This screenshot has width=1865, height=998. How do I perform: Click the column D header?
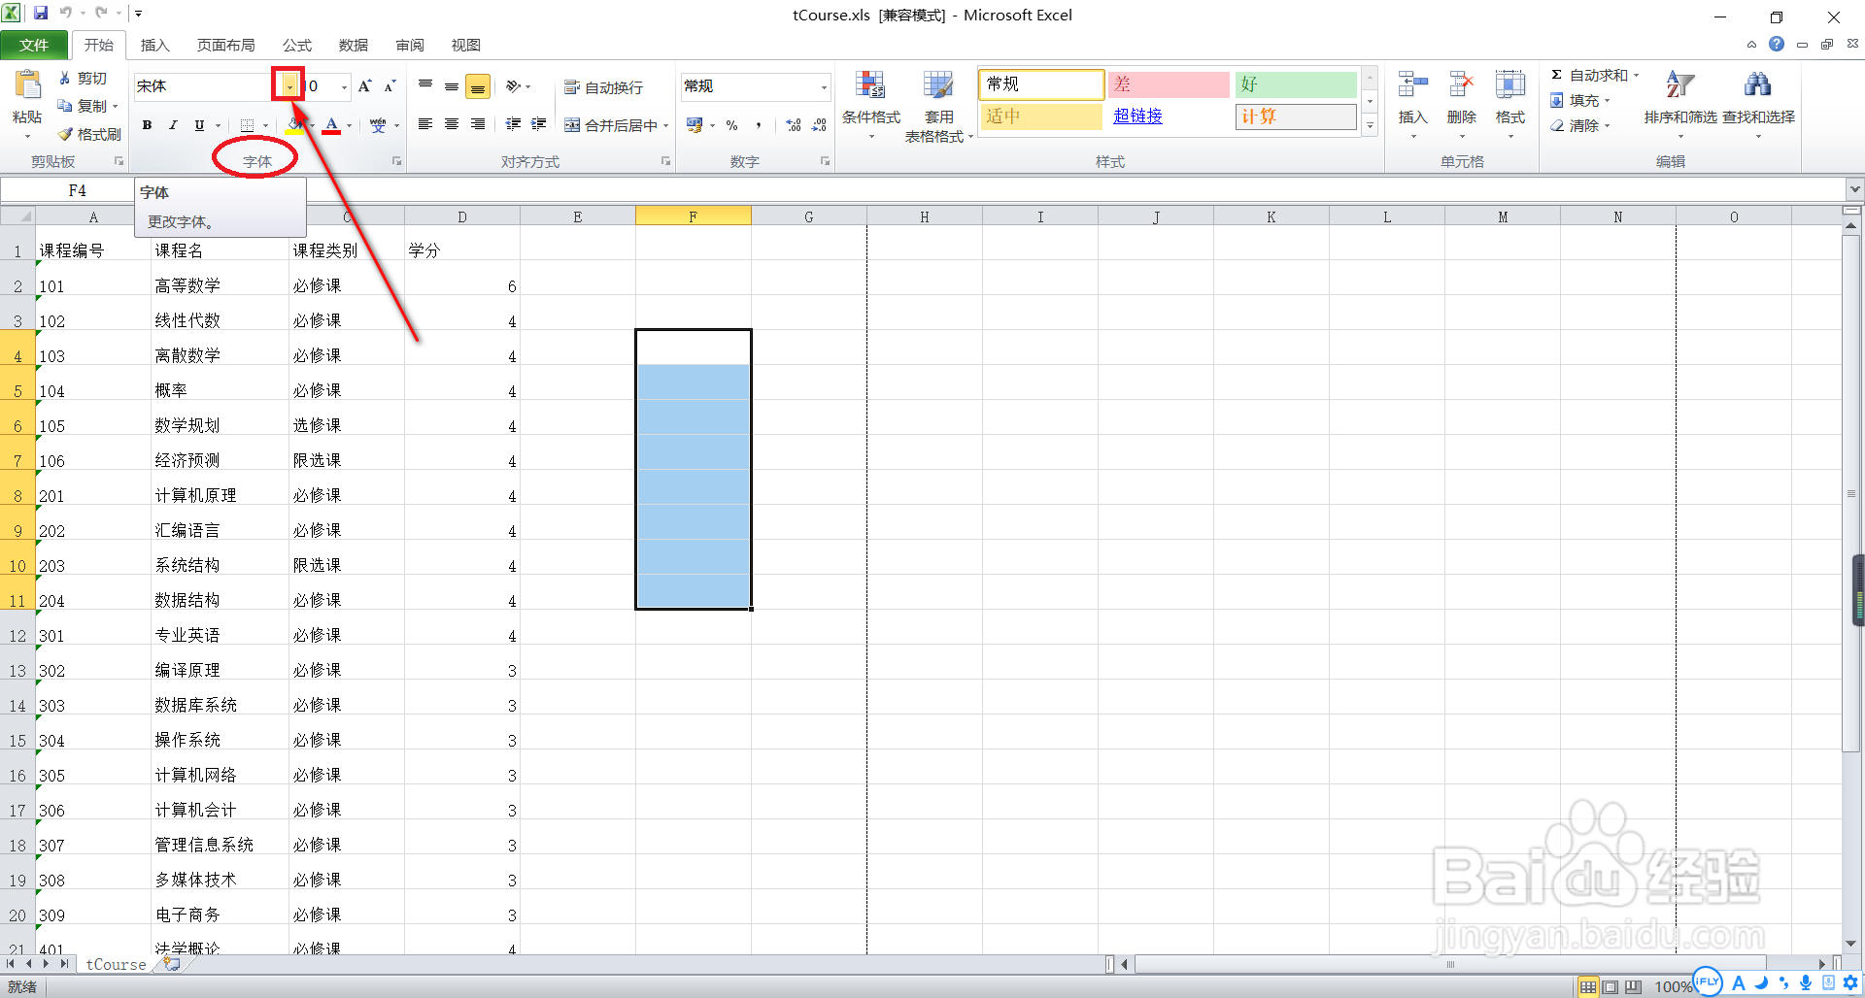(x=462, y=216)
